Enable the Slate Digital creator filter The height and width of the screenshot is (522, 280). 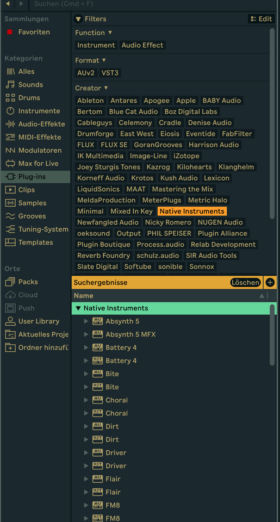[97, 266]
